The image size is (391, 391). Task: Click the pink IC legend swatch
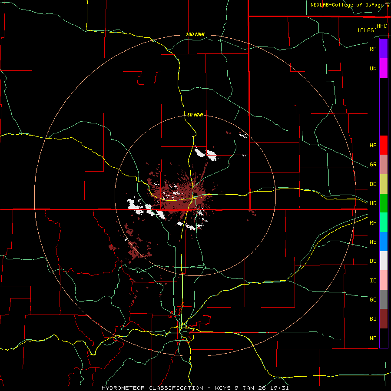tap(384, 280)
